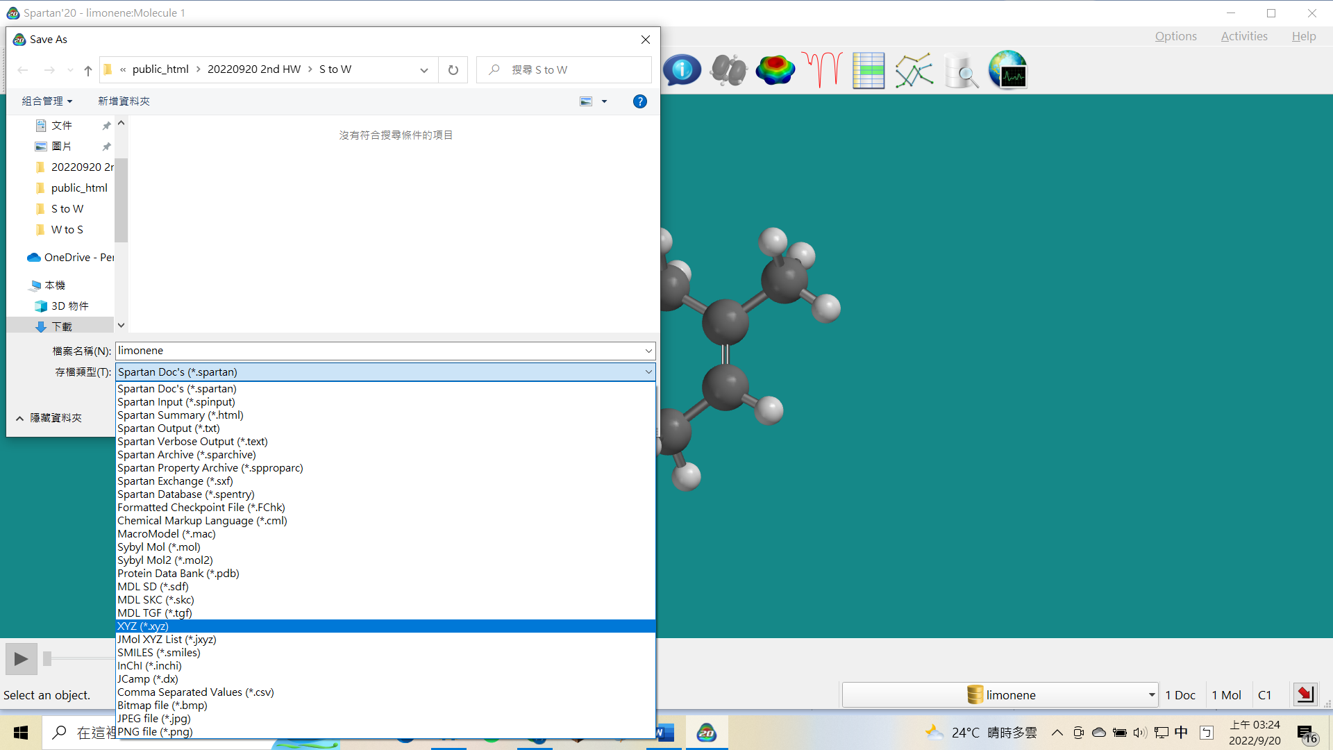Open the Help menu

click(1304, 36)
